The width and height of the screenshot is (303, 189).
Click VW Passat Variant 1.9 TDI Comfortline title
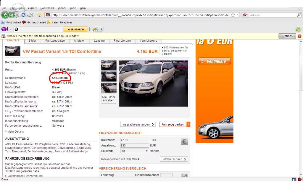tap(62, 51)
